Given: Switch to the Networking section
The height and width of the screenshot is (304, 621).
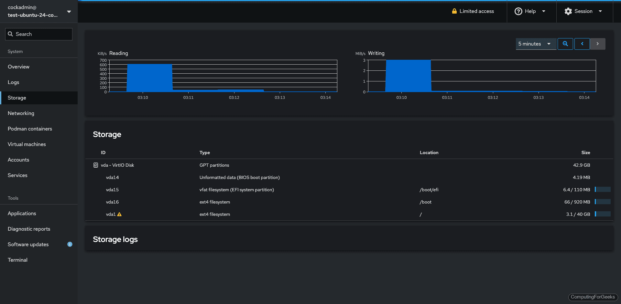Looking at the screenshot, I should tap(21, 113).
